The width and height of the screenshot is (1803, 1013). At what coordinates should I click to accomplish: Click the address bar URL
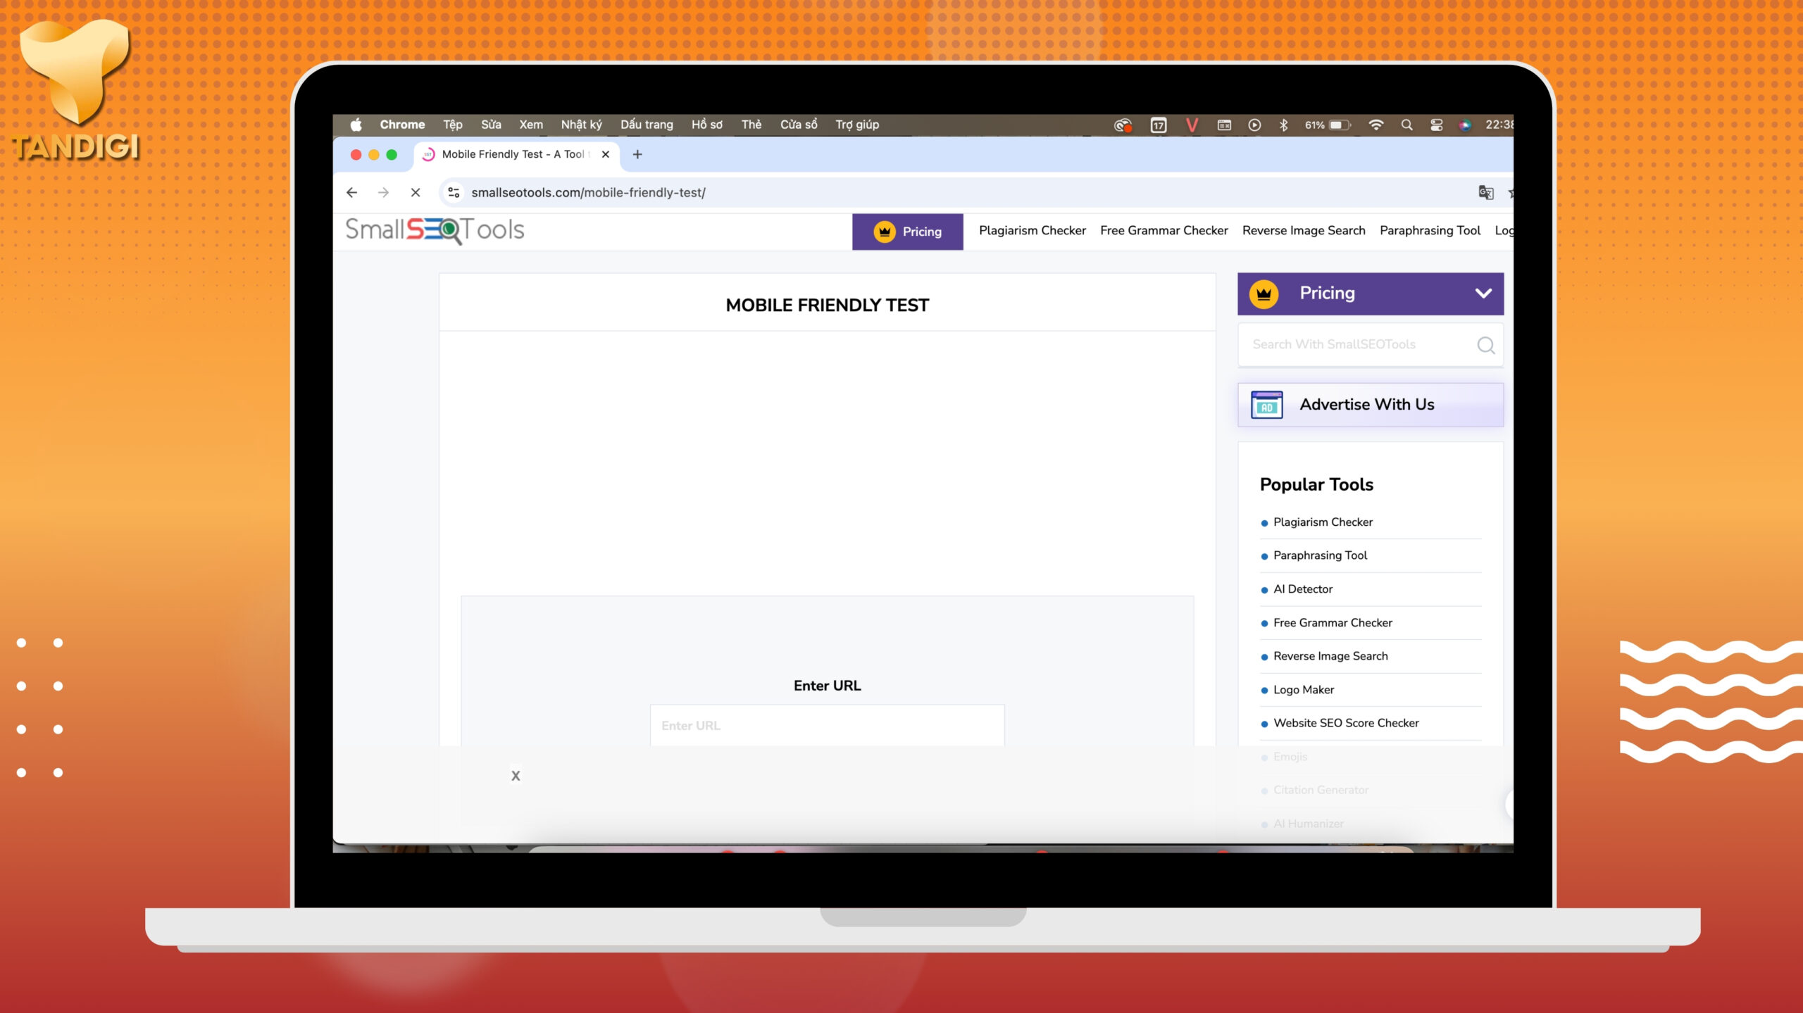(588, 192)
